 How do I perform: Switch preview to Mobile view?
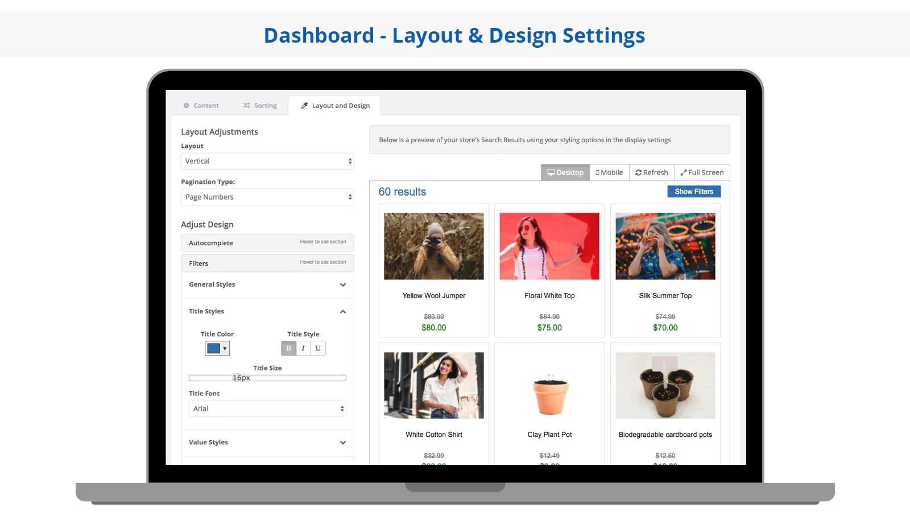click(609, 172)
